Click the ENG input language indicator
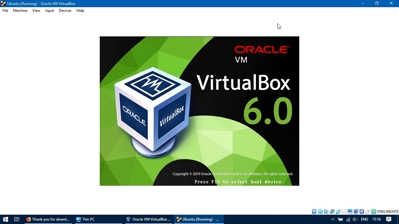The height and width of the screenshot is (224, 399). point(364,219)
